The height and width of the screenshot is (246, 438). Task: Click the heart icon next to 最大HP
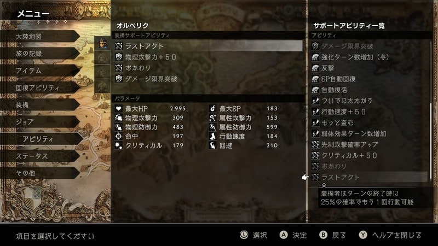tap(118, 108)
